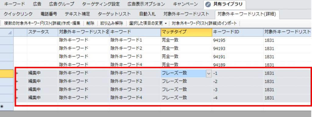Image resolution: width=312 pixels, height=117 pixels.
Task: Click 絞り込み解除 to clear filters
Action: point(112,23)
